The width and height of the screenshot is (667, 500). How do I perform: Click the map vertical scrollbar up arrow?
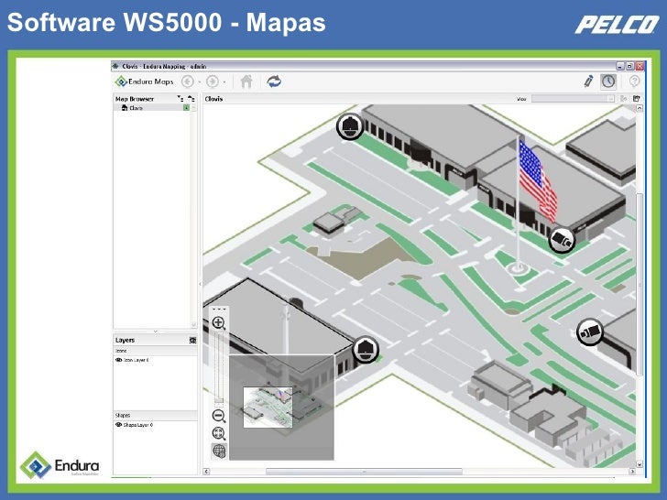(x=639, y=108)
